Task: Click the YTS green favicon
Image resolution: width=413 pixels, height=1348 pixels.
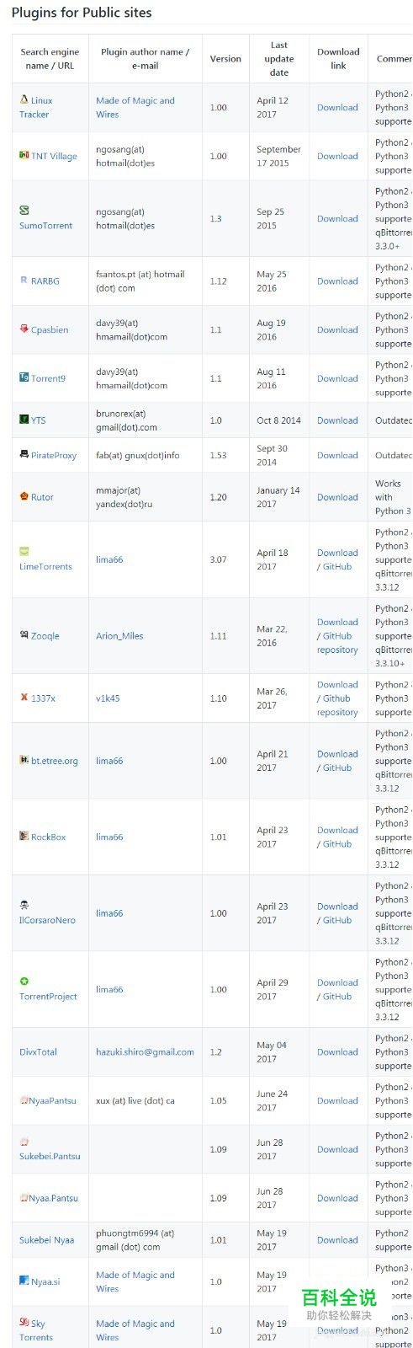Action: [24, 419]
